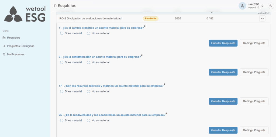Redirect the water resources question
Image resolution: width=276 pixels, height=137 pixels.
pos(254,101)
